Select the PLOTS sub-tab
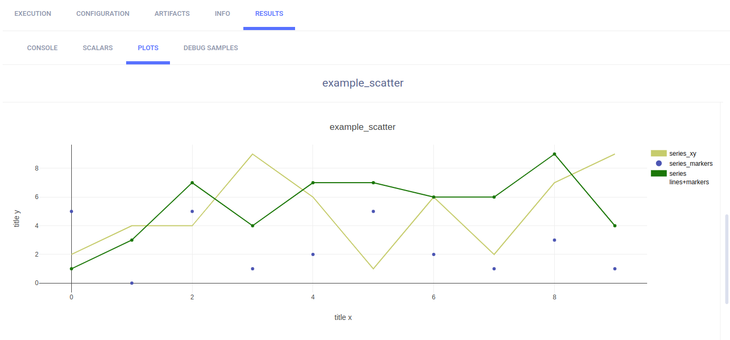Screen dimensions: 730x340 148,48
